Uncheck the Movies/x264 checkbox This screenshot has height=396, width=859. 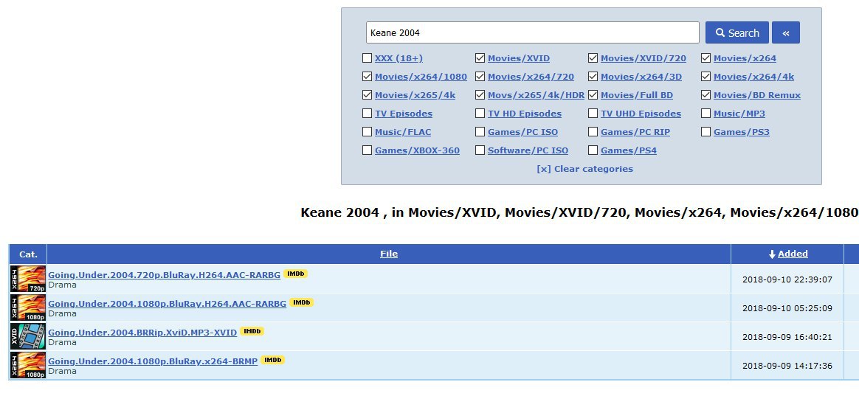click(x=706, y=58)
